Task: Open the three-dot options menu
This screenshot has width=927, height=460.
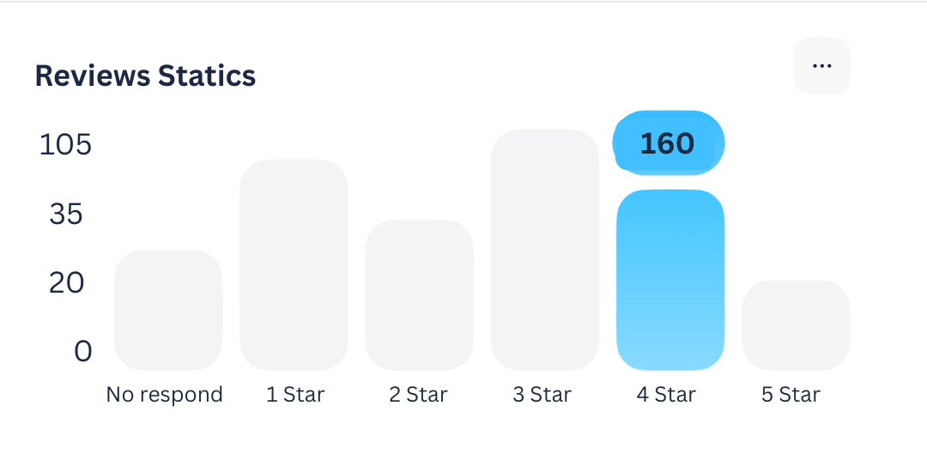Action: point(821,66)
